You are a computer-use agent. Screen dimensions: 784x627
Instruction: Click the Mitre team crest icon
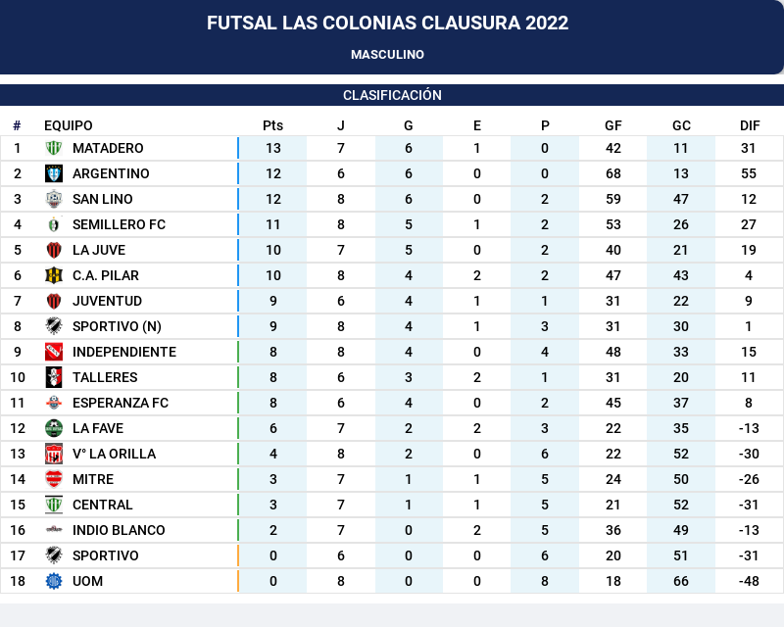click(54, 479)
